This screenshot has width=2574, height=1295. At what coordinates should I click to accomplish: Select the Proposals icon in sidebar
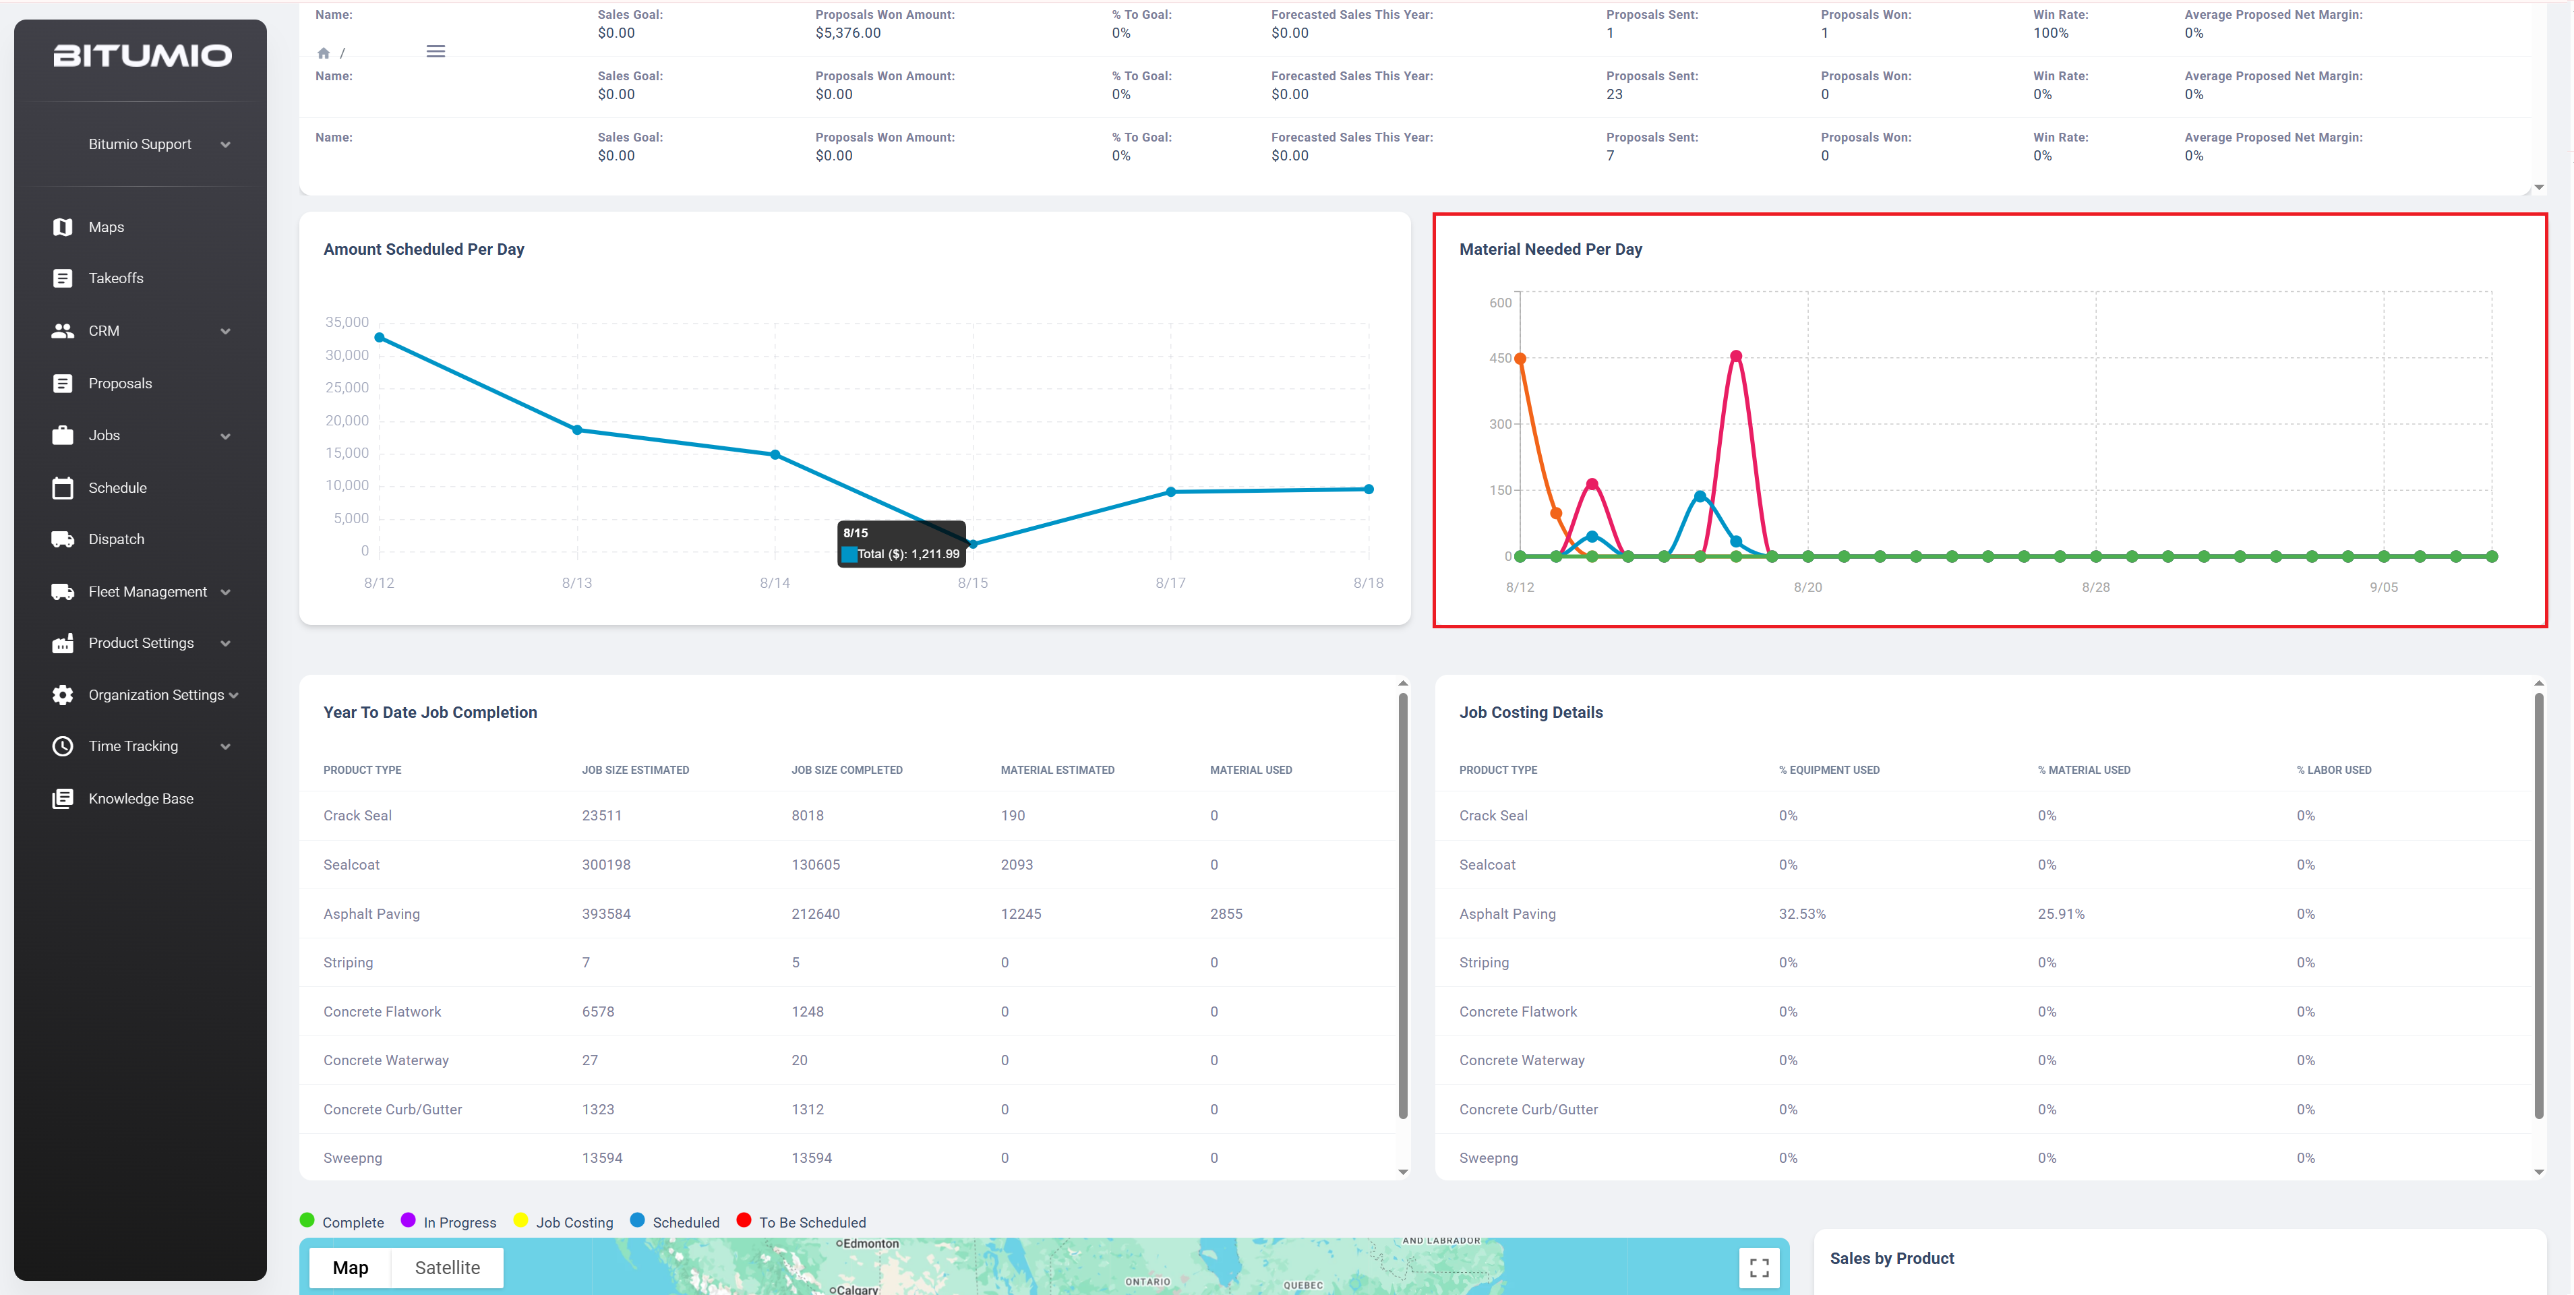tap(62, 383)
